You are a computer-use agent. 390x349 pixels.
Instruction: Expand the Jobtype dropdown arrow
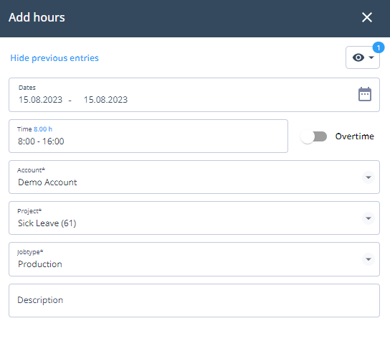point(368,259)
